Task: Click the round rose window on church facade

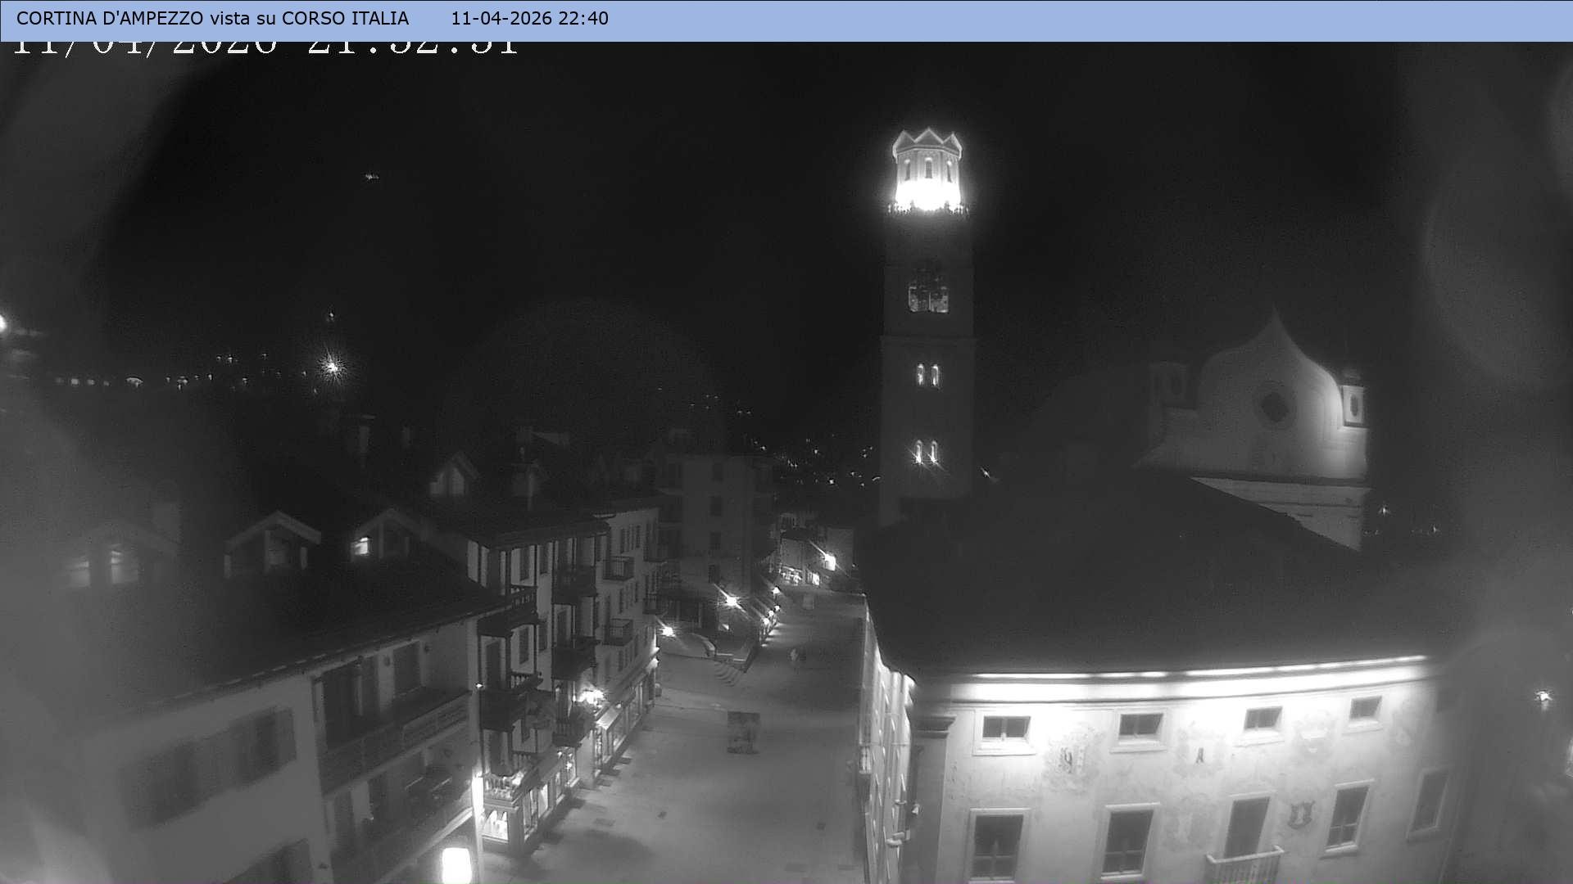Action: [1274, 406]
